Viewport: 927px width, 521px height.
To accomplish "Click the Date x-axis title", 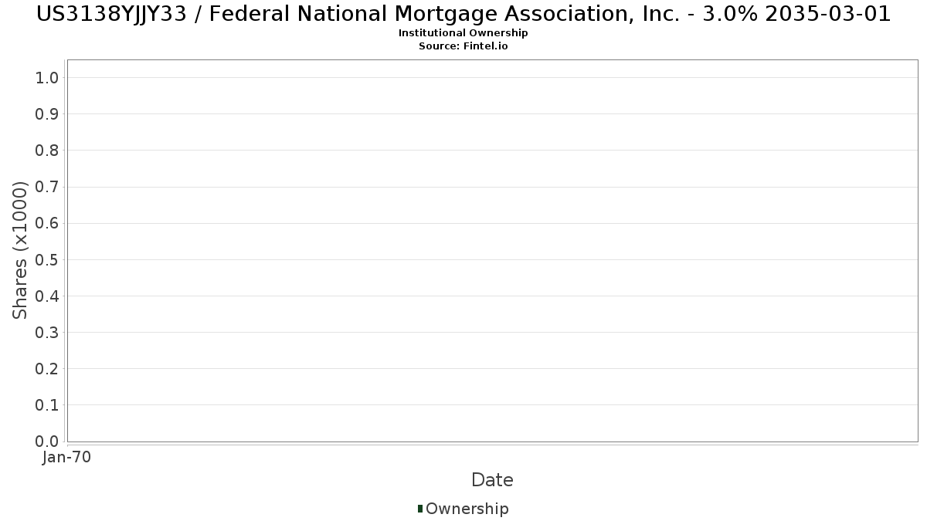I will click(492, 480).
